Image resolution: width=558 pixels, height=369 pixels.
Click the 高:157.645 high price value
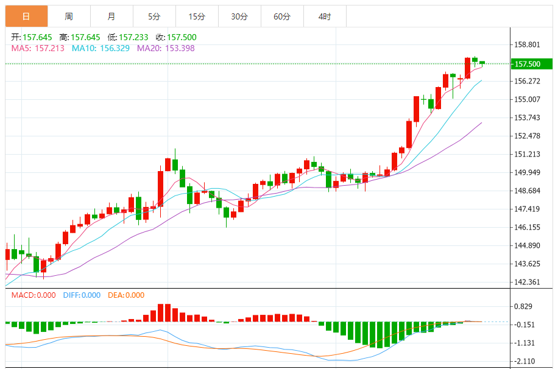(80, 37)
